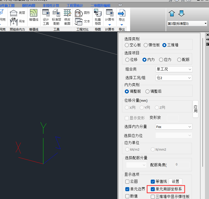
Task: Click the 应用 apply button
Action: (196, 109)
